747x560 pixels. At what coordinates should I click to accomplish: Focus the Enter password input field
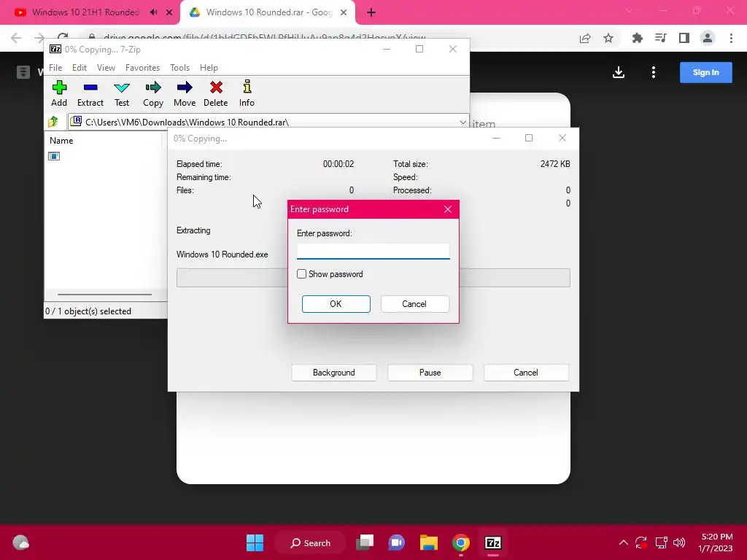[x=373, y=251]
